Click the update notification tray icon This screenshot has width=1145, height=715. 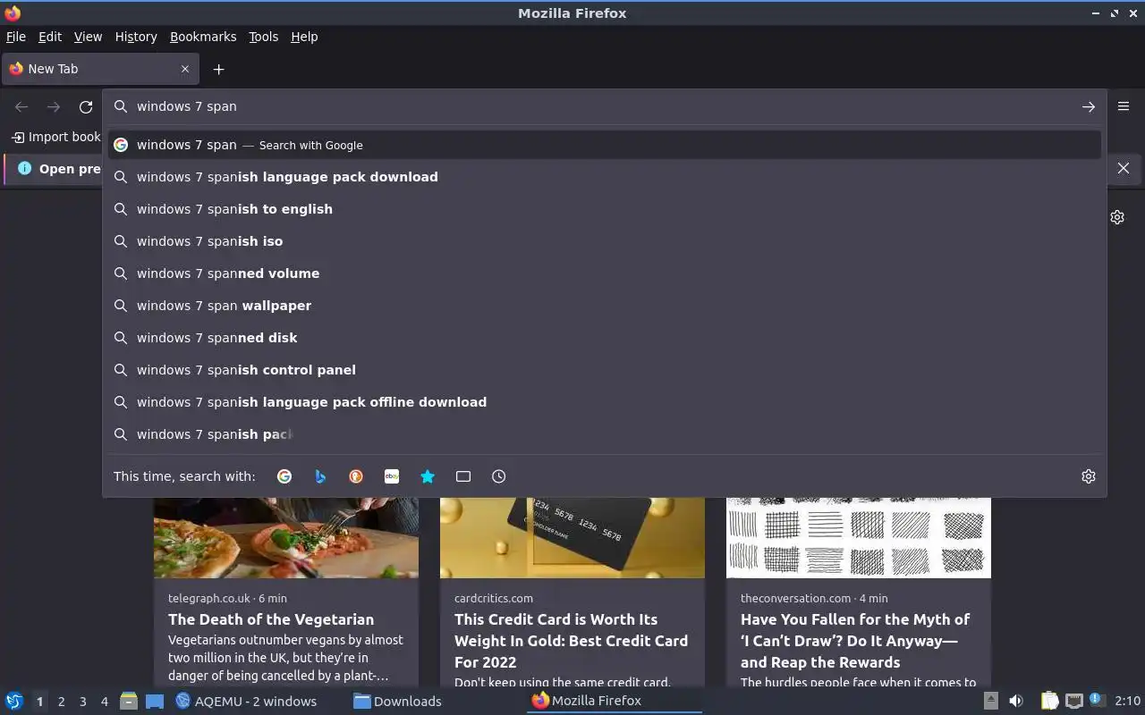point(1096,700)
